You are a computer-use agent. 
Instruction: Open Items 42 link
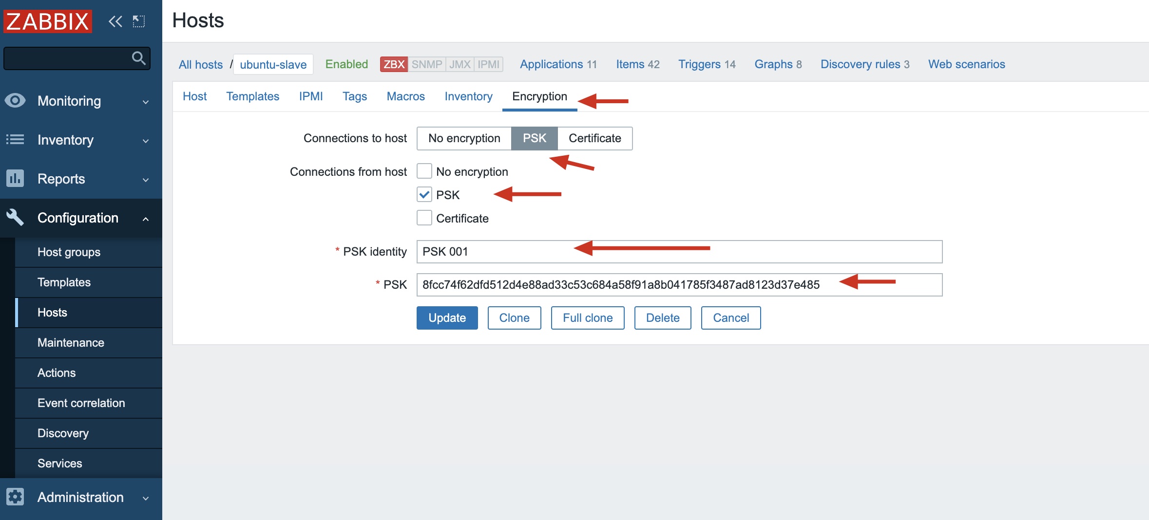click(637, 64)
